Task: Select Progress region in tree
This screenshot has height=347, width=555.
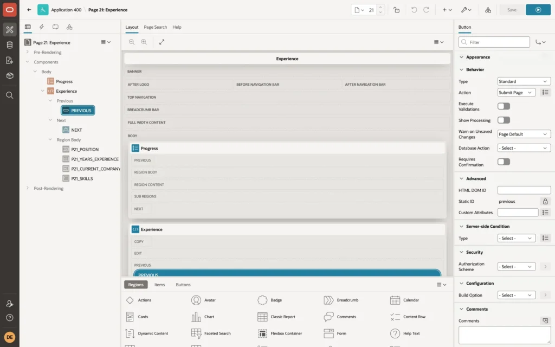Action: (64, 81)
